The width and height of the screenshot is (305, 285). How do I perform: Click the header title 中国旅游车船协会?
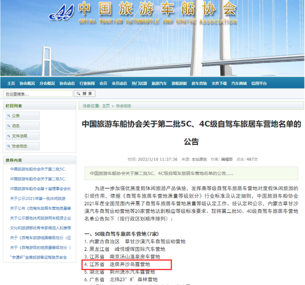click(157, 9)
